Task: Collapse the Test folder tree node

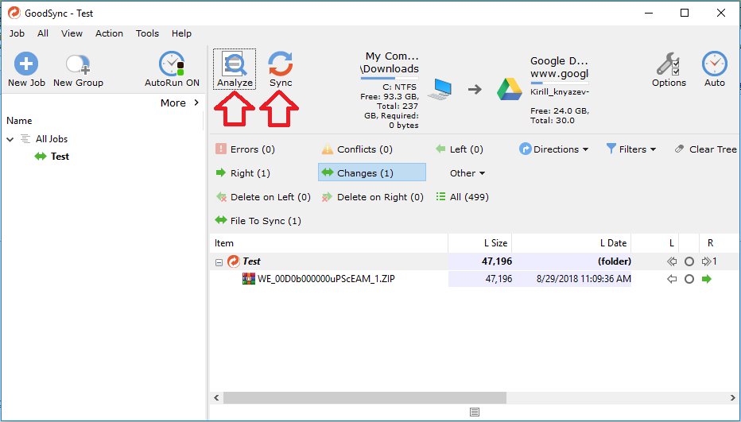Action: coord(219,261)
